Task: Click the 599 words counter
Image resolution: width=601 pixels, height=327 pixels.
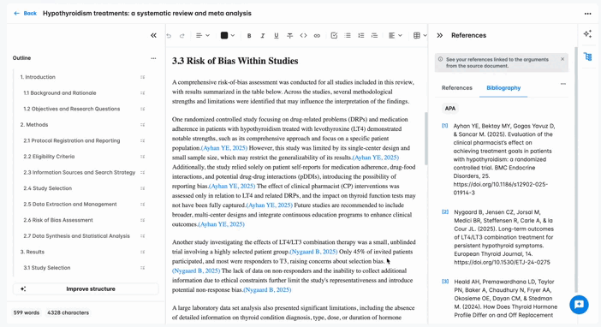Action: pos(27,312)
